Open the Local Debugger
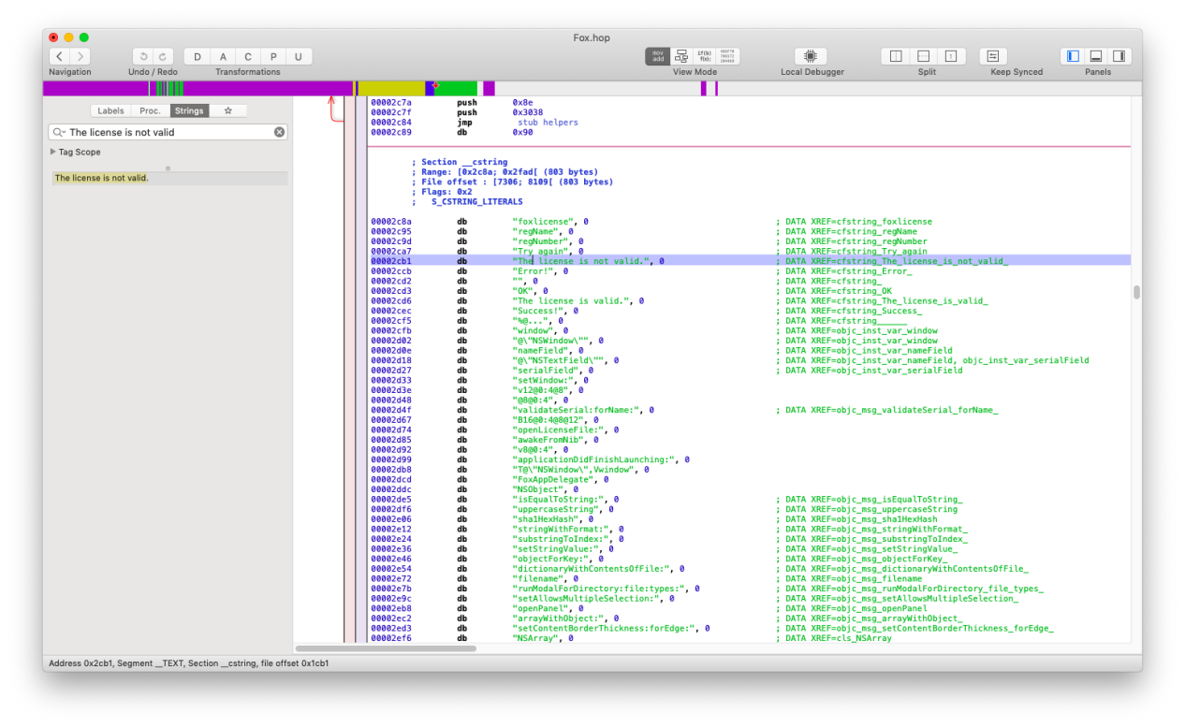 (811, 57)
